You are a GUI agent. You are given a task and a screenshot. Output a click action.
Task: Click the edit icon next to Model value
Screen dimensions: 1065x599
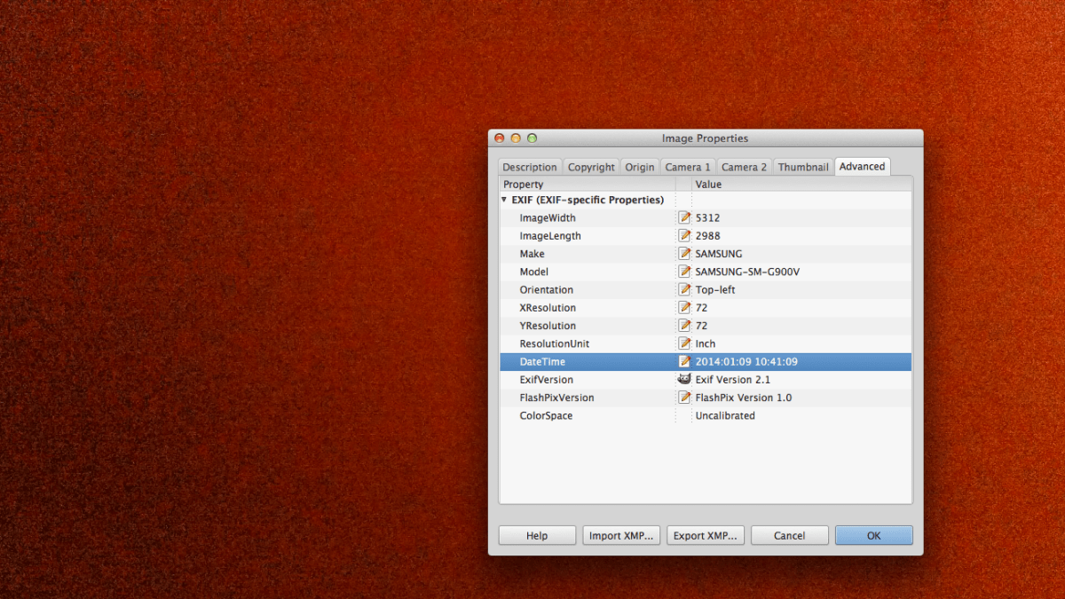684,272
